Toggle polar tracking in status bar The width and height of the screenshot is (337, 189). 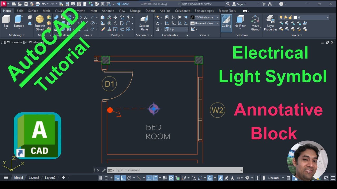point(129,178)
